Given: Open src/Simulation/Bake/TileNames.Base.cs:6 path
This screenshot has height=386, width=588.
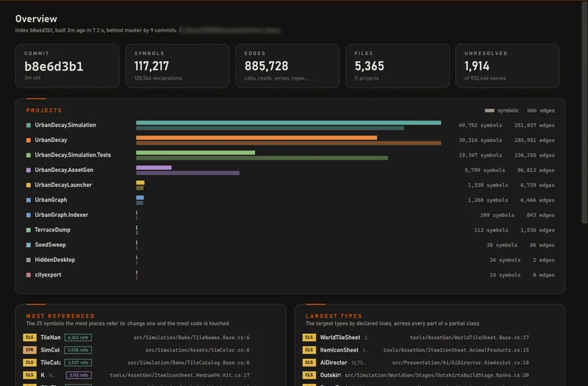Looking at the screenshot, I should pyautogui.click(x=192, y=337).
